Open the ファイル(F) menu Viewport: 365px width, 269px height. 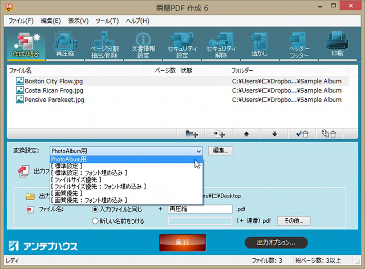pyautogui.click(x=21, y=21)
